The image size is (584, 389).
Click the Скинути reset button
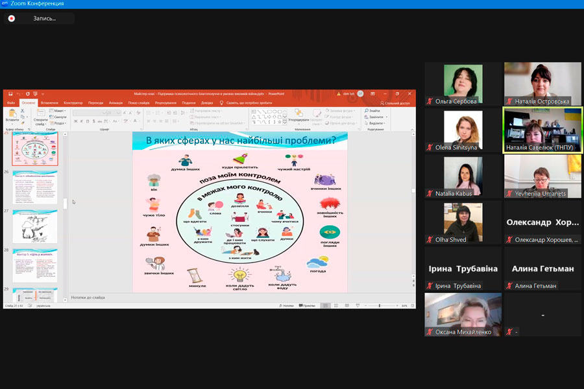pos(58,117)
